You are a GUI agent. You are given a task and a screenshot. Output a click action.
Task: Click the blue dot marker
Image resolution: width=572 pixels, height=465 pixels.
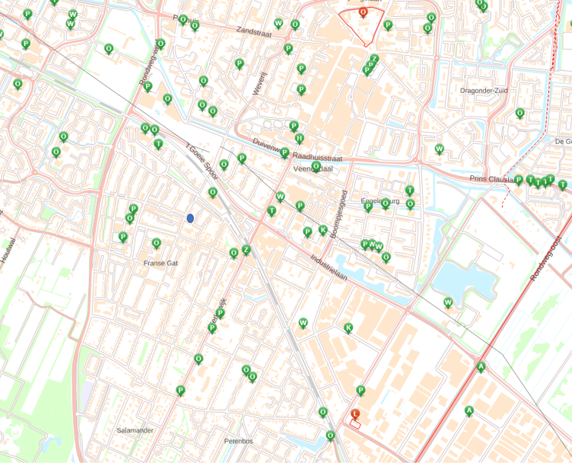[x=190, y=218]
